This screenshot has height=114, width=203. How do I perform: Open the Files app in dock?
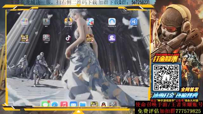[x=83, y=104]
